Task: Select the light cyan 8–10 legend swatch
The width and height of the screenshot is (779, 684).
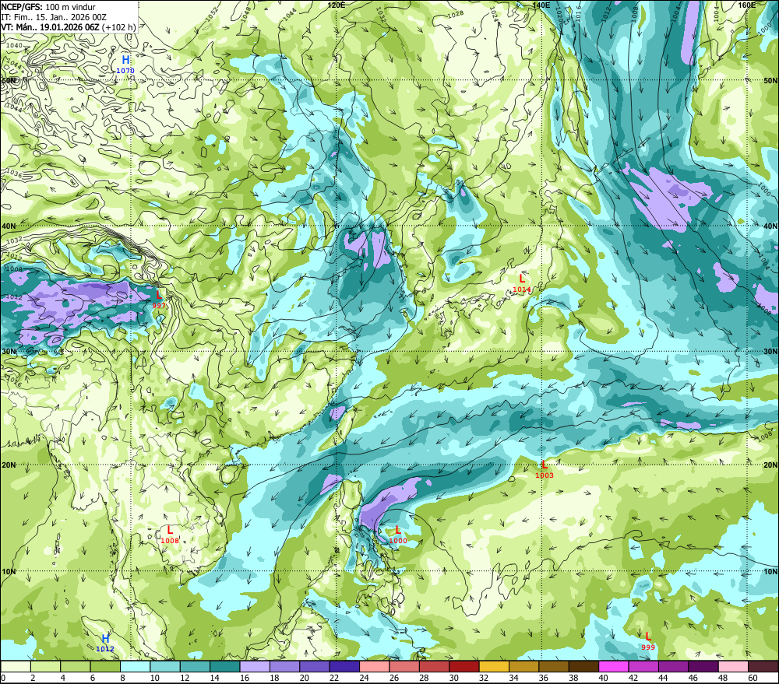Action: [135, 666]
